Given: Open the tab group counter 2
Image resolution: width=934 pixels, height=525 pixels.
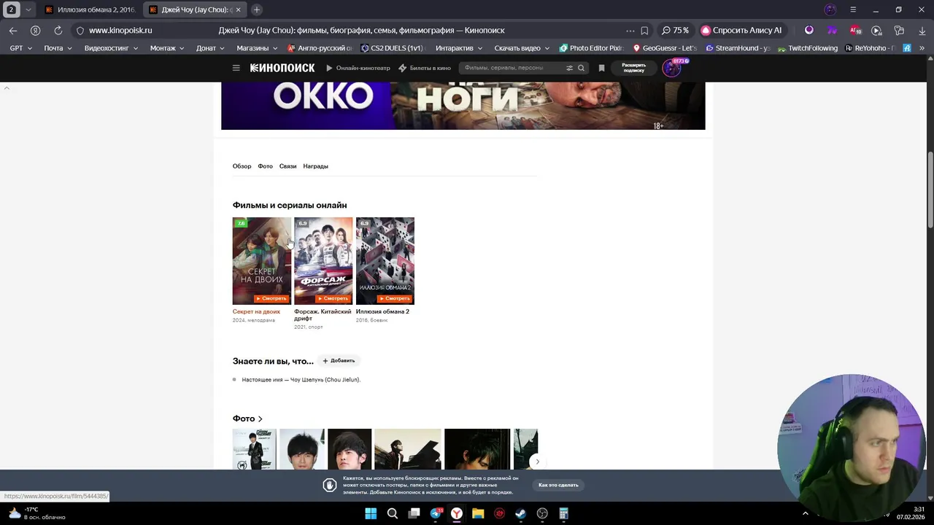Looking at the screenshot, I should point(11,9).
